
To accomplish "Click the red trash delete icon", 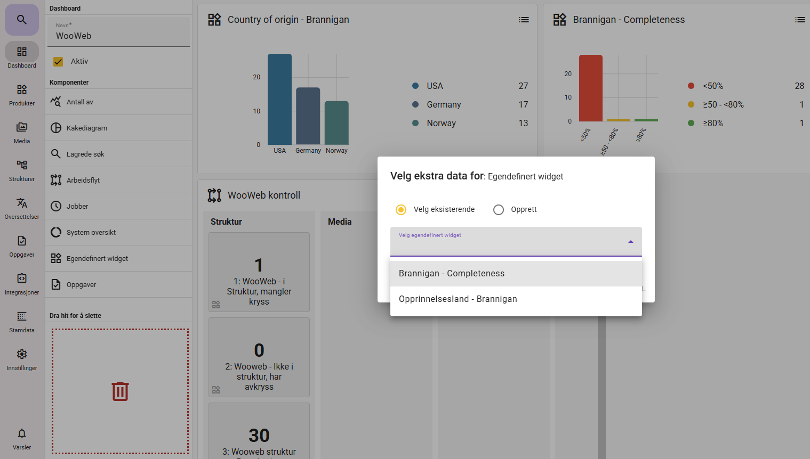I will pyautogui.click(x=120, y=391).
